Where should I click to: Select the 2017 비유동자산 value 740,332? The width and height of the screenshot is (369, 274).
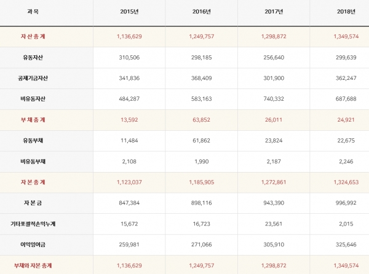point(273,99)
